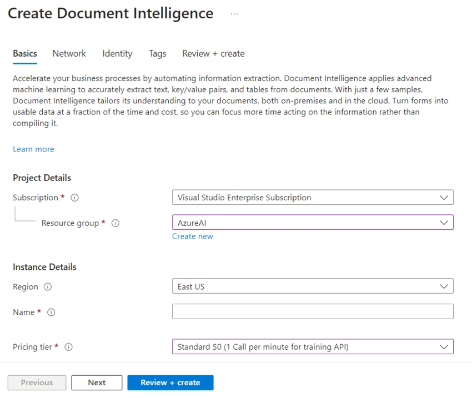Open the Pricing tier dropdown
Screen dimensions: 472x398
pyautogui.click(x=313, y=346)
